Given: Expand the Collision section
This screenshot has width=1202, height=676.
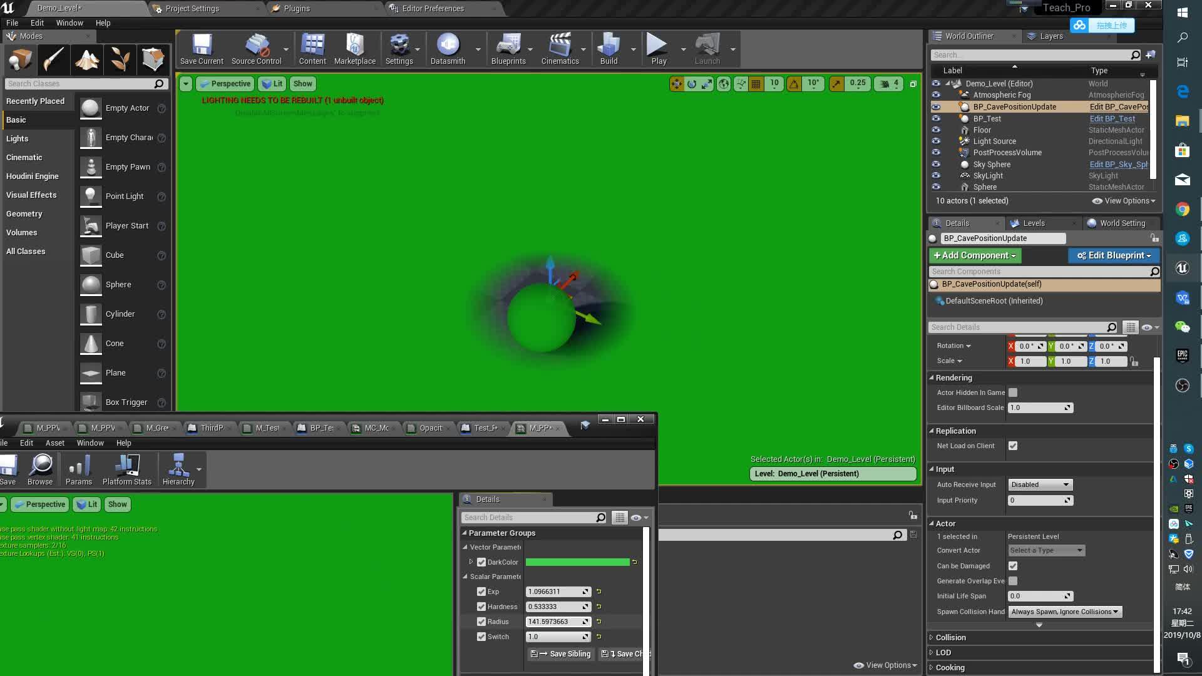Looking at the screenshot, I should point(950,637).
